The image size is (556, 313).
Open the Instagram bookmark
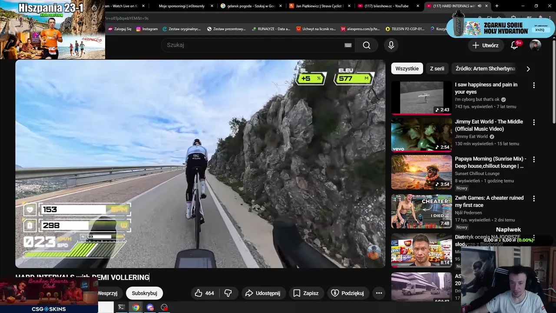(x=147, y=29)
